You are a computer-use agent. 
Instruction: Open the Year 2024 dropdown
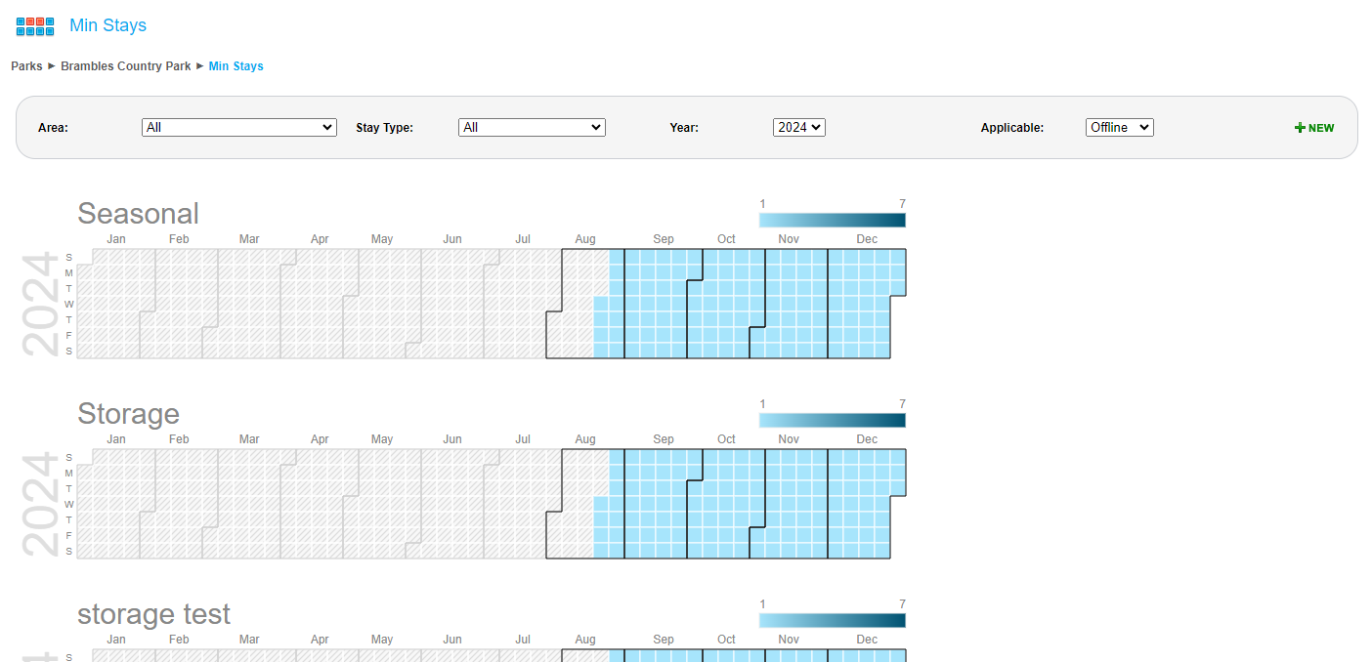798,128
